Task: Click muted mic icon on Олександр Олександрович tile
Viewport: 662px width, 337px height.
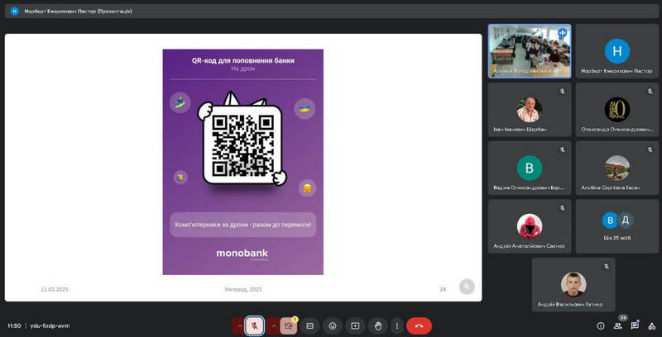Action: (x=650, y=91)
